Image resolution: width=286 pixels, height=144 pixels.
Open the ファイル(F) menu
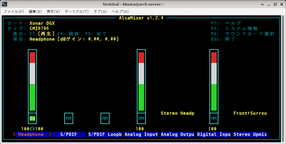14,11
